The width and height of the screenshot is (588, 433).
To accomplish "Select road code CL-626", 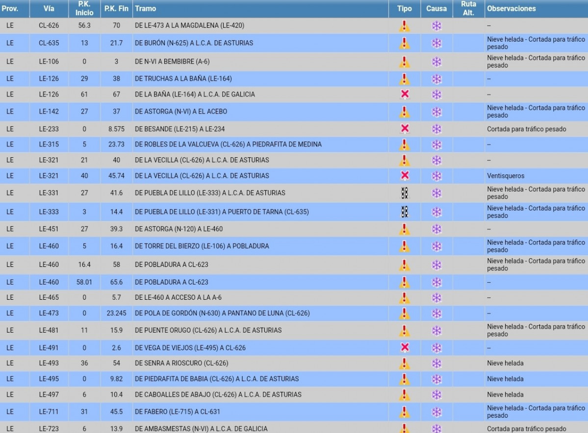I will [x=49, y=25].
